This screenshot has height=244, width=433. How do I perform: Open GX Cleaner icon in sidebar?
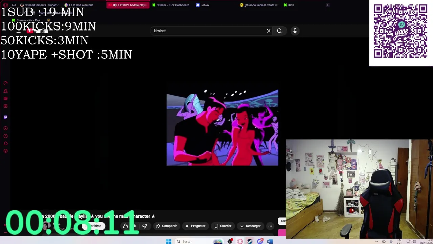click(5, 91)
